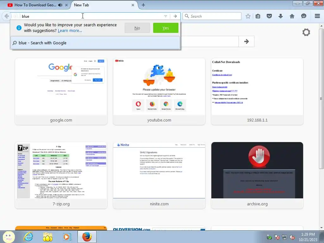Screen dimensions: 324x243
Task: Close the YouTube tab
Action: pyautogui.click(x=66, y=5)
